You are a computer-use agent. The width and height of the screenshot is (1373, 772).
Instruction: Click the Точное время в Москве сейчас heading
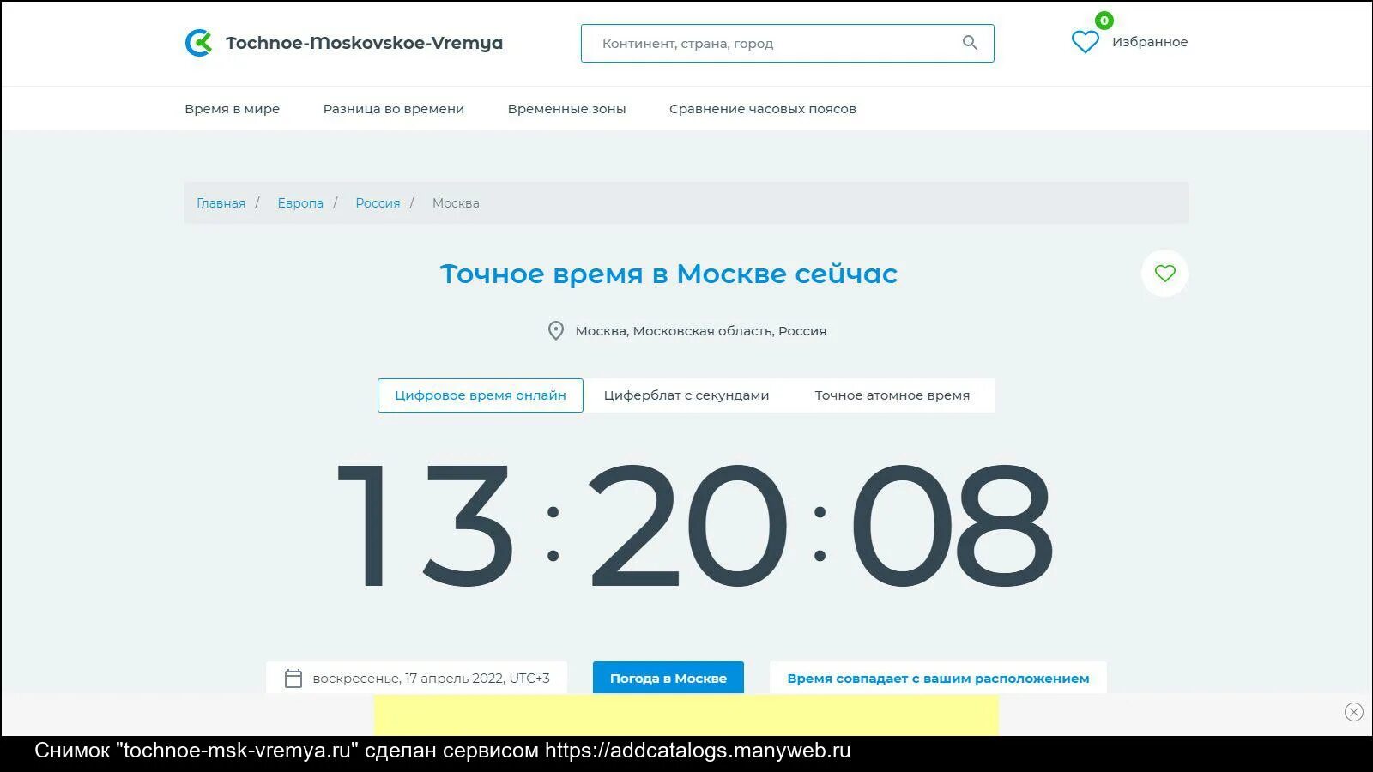pos(668,274)
